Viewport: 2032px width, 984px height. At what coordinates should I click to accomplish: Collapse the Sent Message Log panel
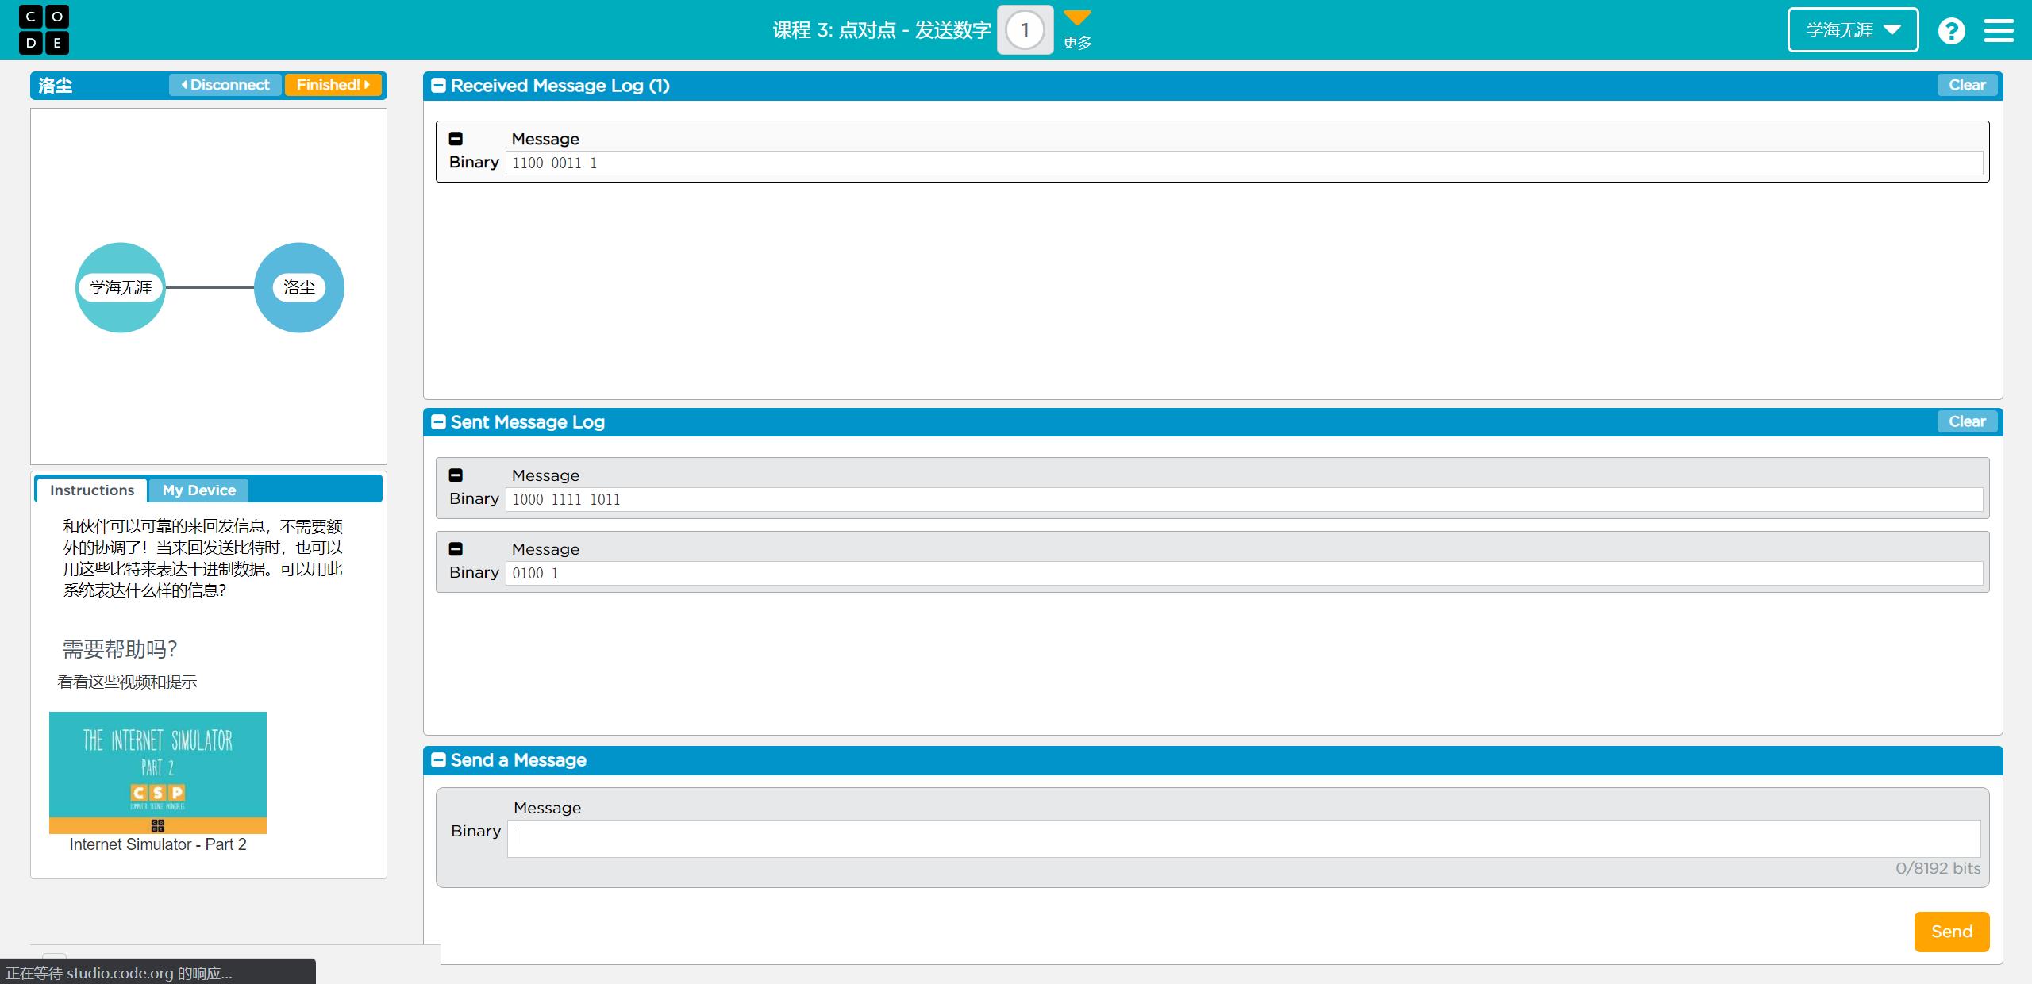441,422
